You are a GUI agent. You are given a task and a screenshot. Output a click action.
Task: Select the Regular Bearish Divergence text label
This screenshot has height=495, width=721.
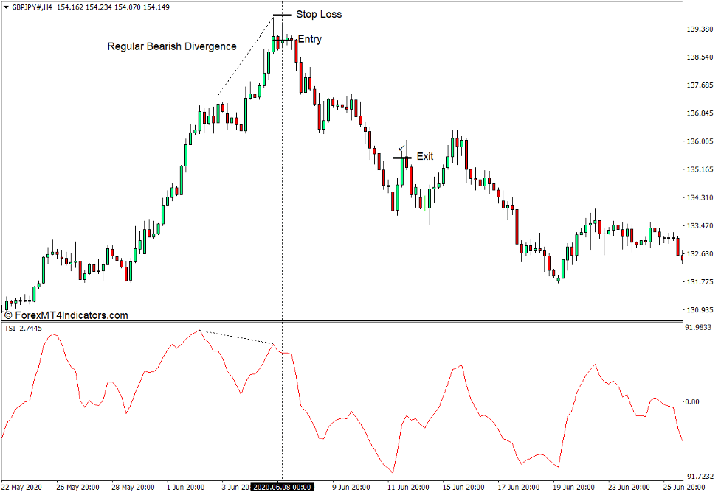(172, 46)
